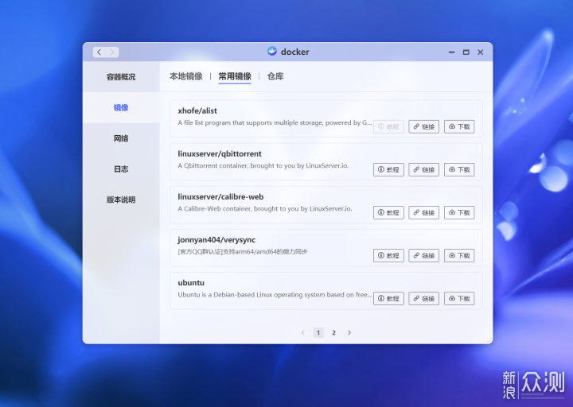Viewport: 573px width, 407px height.
Task: Select the jonnyan404/verysync title text
Action: click(216, 240)
